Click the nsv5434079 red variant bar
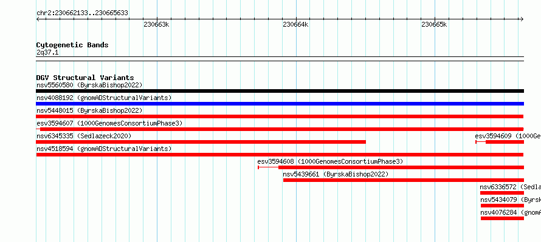 pyautogui.click(x=502, y=206)
